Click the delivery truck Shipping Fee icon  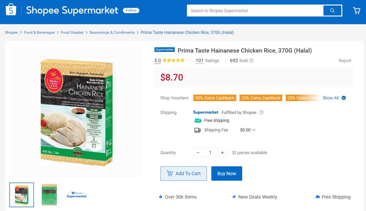[x=197, y=130]
